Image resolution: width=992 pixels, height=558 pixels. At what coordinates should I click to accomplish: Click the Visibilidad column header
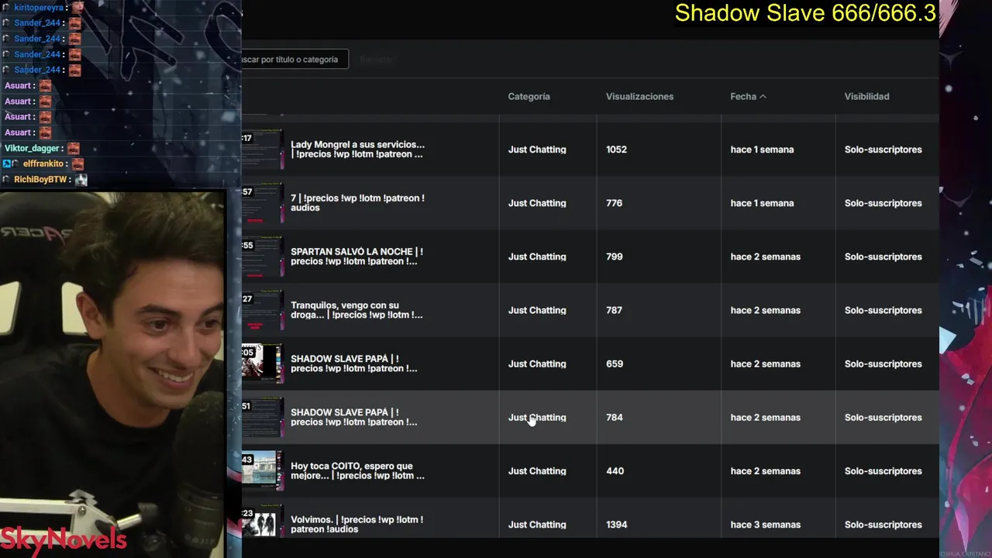866,96
